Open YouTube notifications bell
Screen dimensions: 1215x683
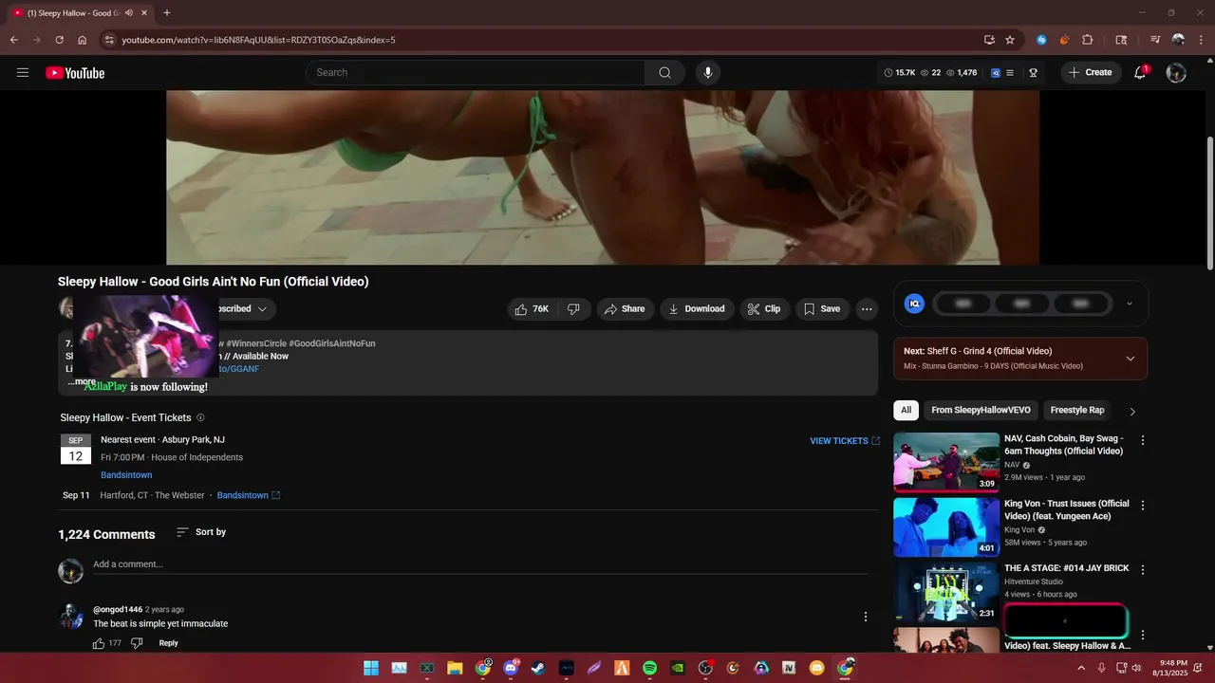(1141, 72)
